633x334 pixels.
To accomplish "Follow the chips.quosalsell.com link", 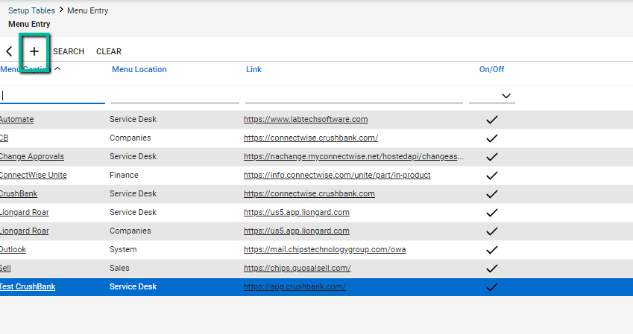I will click(297, 268).
